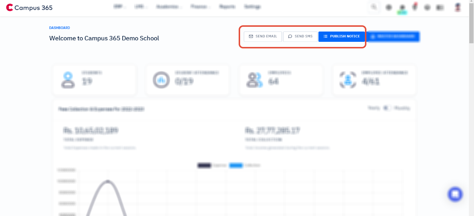
Task: Click the page vertical scrollbar thumb
Action: (471, 24)
